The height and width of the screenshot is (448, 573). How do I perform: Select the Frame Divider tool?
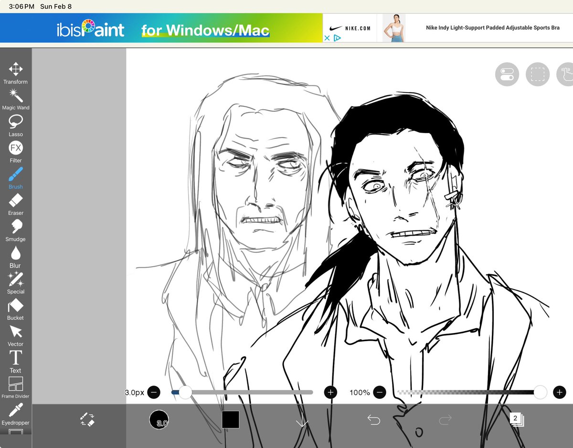pyautogui.click(x=16, y=387)
